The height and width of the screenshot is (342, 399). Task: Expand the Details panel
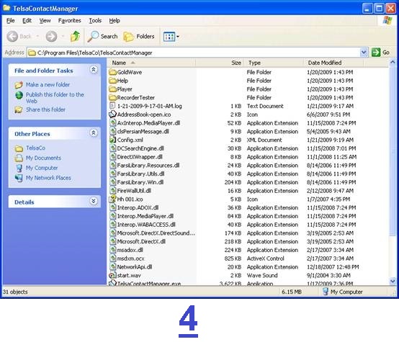94,202
